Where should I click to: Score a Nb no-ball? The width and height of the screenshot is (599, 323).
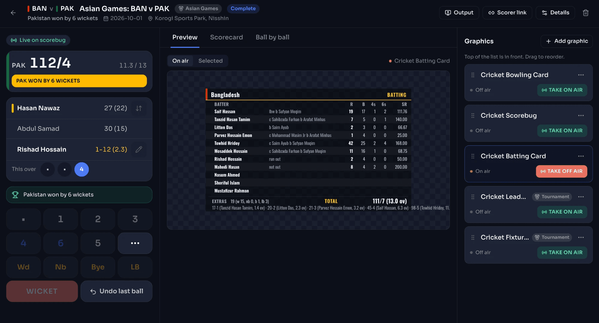point(60,267)
